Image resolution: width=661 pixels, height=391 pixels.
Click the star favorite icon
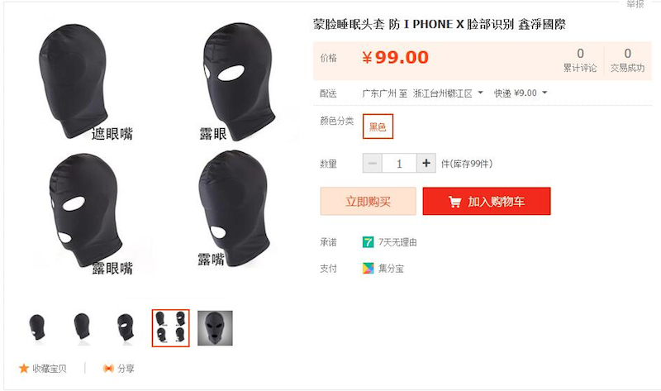[24, 368]
